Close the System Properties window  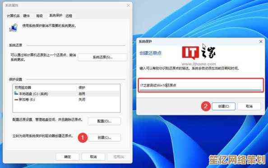coord(128,5)
